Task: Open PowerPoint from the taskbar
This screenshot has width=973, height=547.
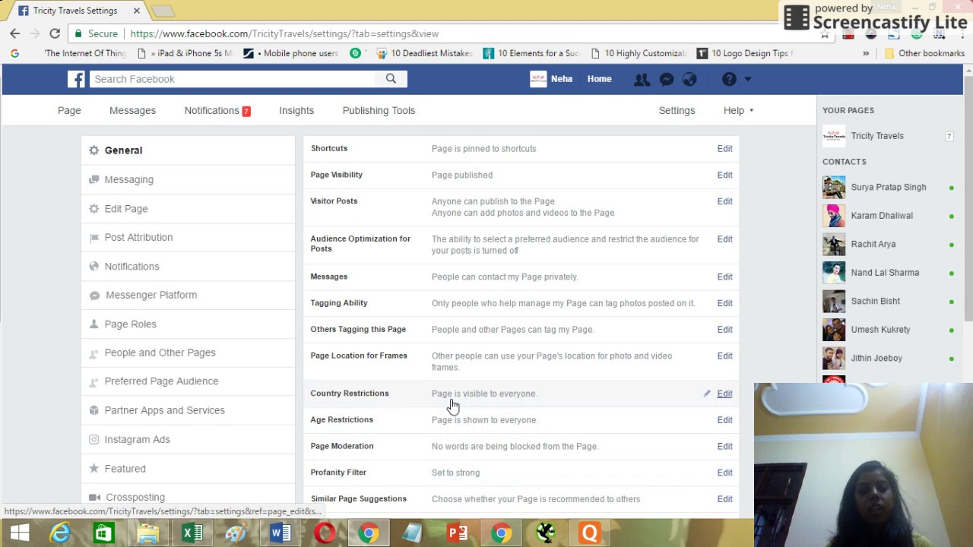Action: click(x=458, y=533)
